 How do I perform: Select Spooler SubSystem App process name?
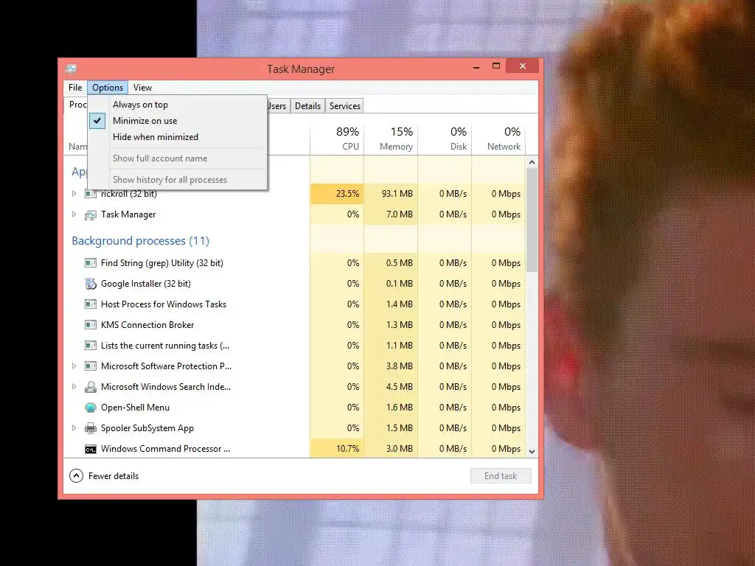click(x=147, y=428)
